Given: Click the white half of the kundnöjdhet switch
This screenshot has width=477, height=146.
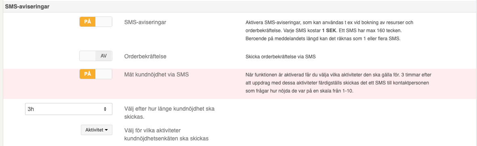Looking at the screenshot, I should point(104,74).
